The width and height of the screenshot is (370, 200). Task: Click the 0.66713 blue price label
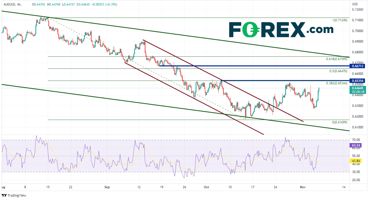(358, 66)
